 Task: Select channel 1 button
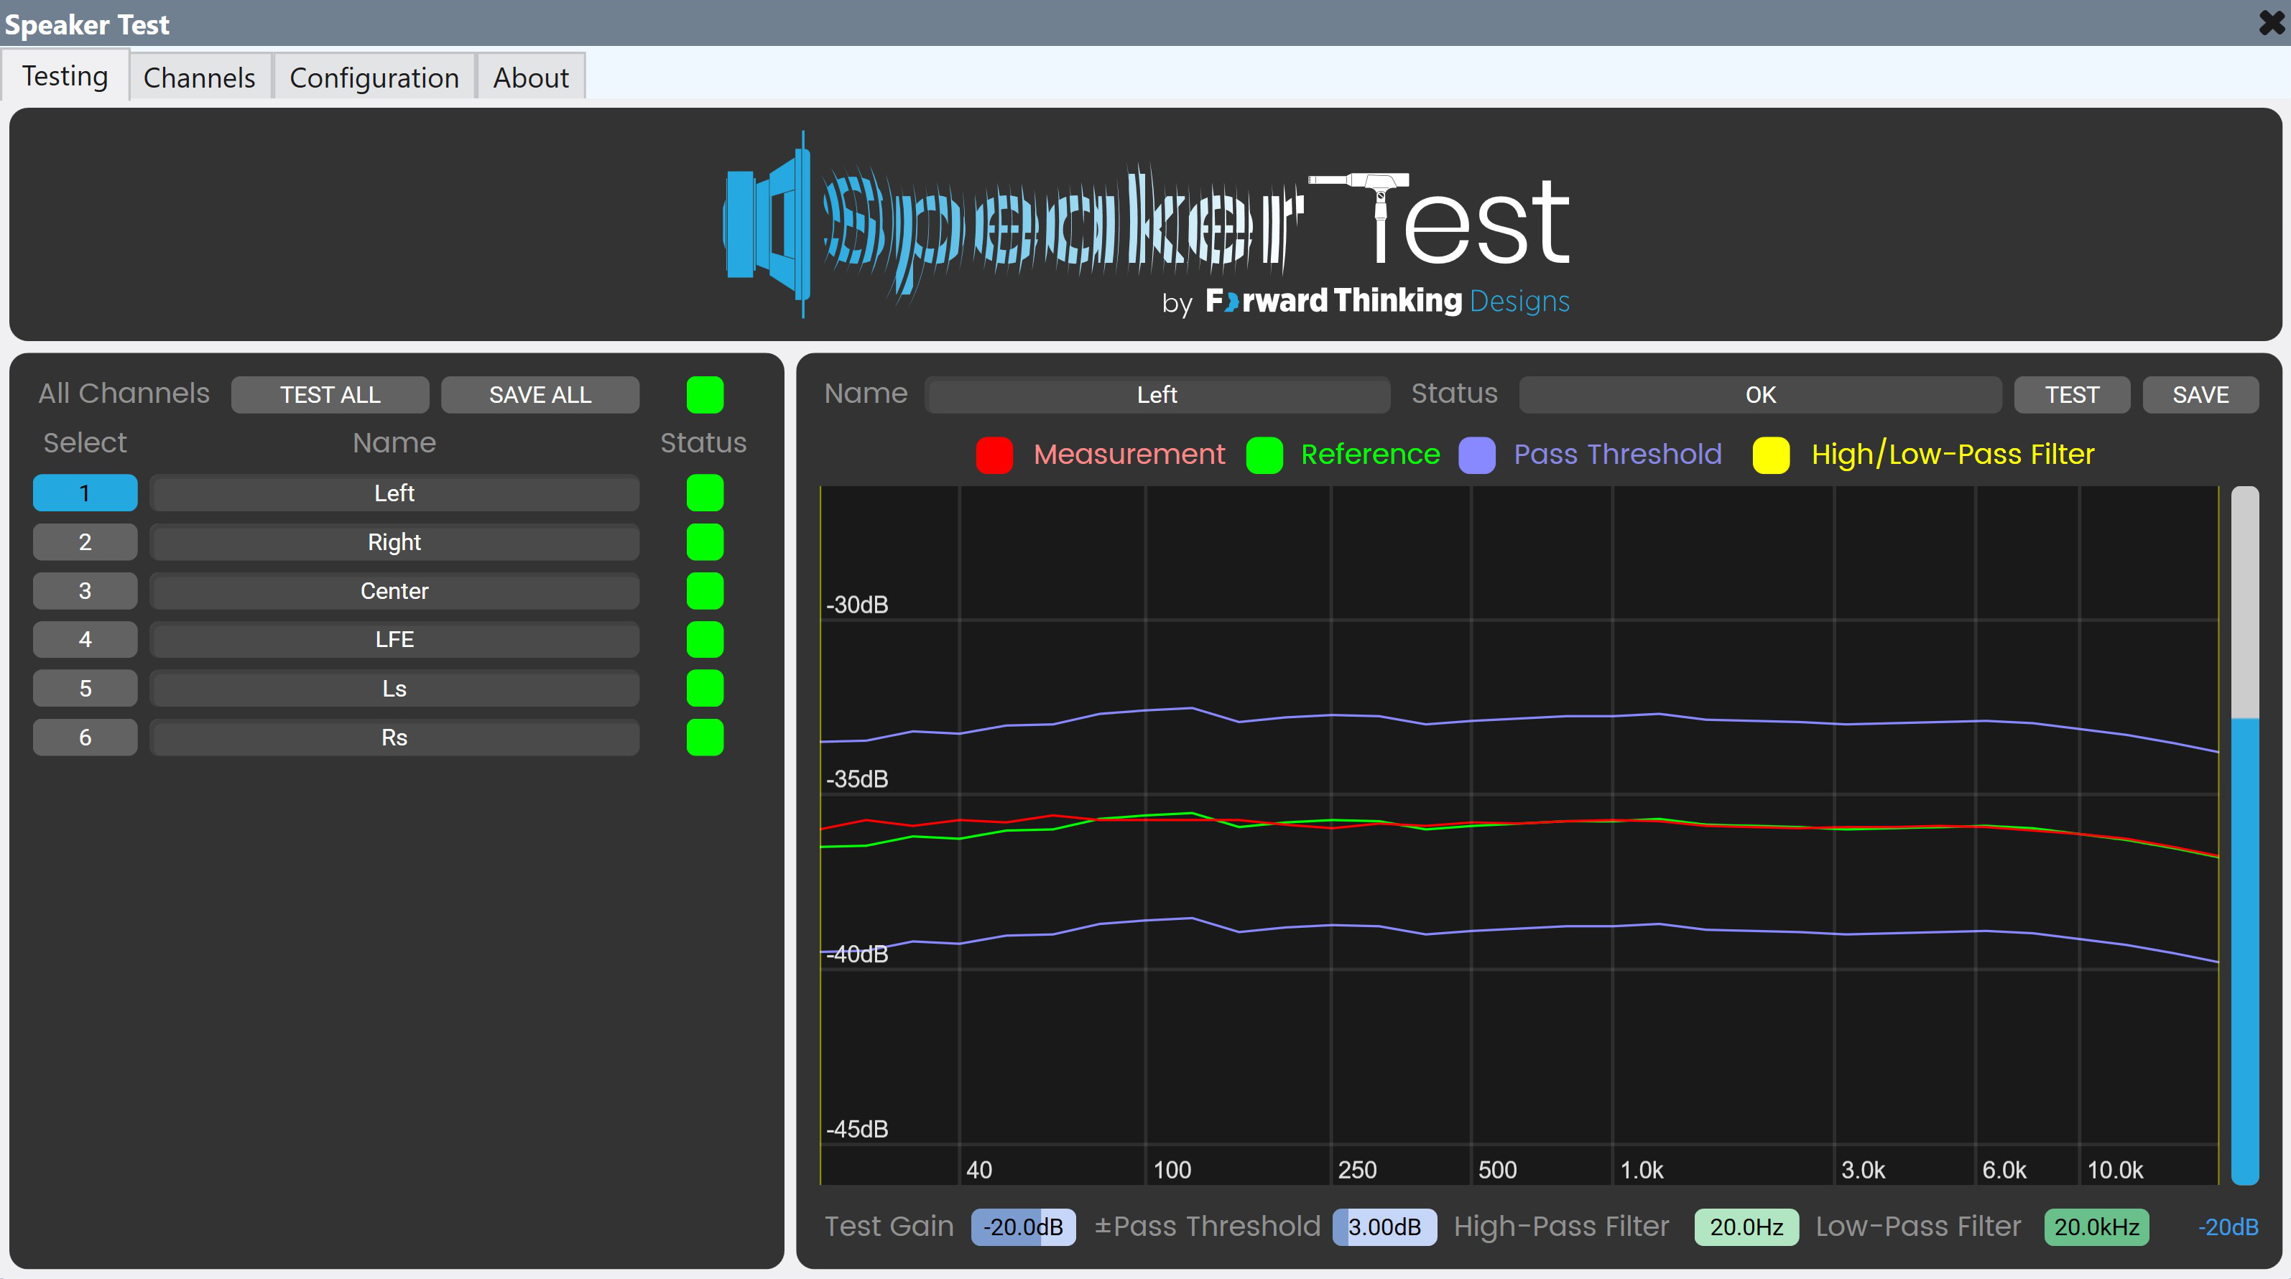click(85, 493)
